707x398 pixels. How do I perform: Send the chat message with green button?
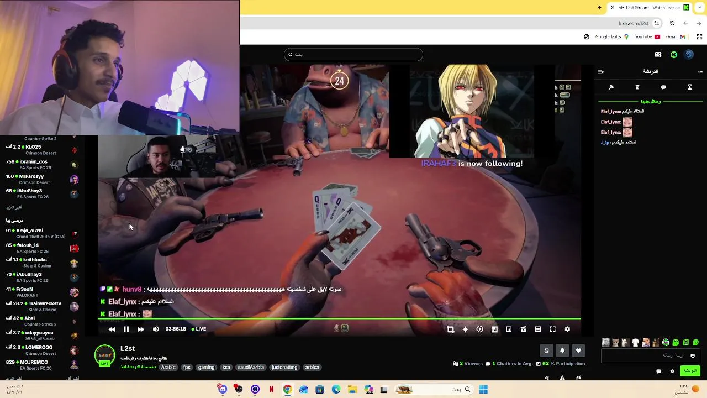click(x=690, y=371)
